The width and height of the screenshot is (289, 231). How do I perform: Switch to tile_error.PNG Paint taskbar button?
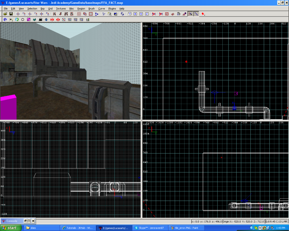point(186,228)
